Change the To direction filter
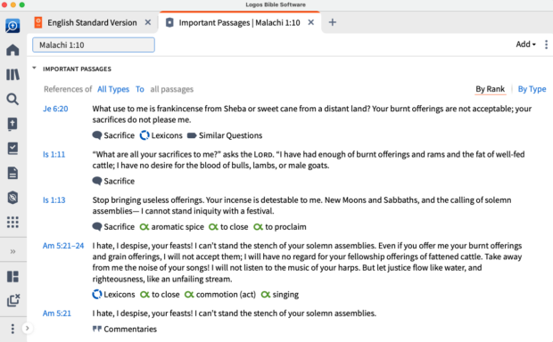 [x=140, y=89]
